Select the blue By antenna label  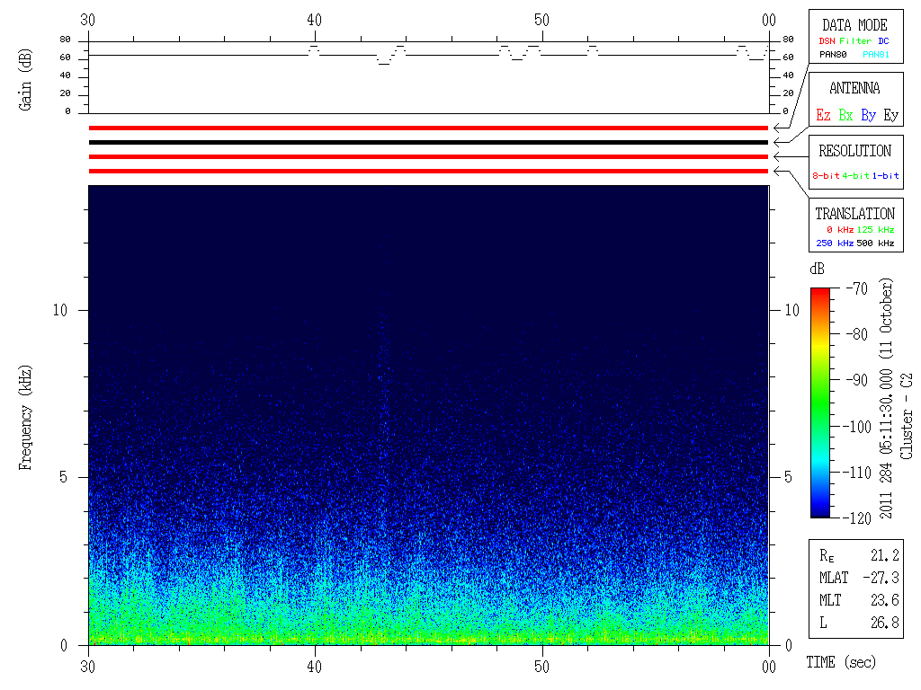tap(868, 116)
